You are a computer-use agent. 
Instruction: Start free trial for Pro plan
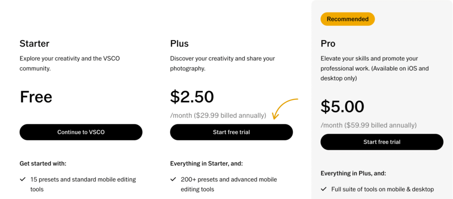point(382,142)
